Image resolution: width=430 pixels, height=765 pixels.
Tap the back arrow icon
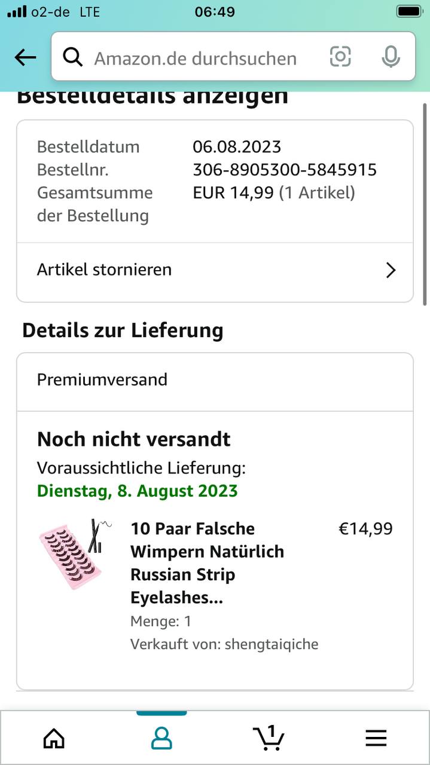click(x=25, y=57)
